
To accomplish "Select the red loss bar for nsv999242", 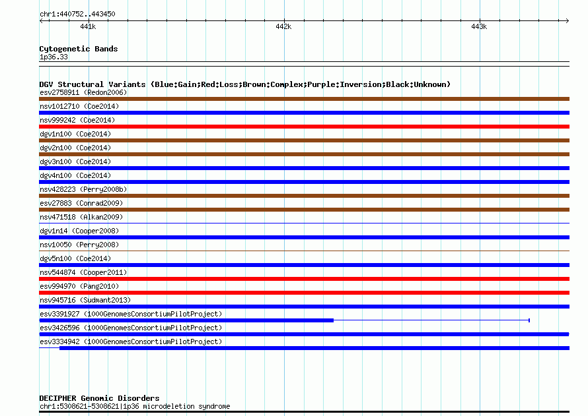I will (x=304, y=127).
